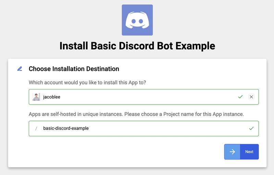Open the account dropdown showing jacoblee
Screen dimensions: 274x175
pos(144,97)
